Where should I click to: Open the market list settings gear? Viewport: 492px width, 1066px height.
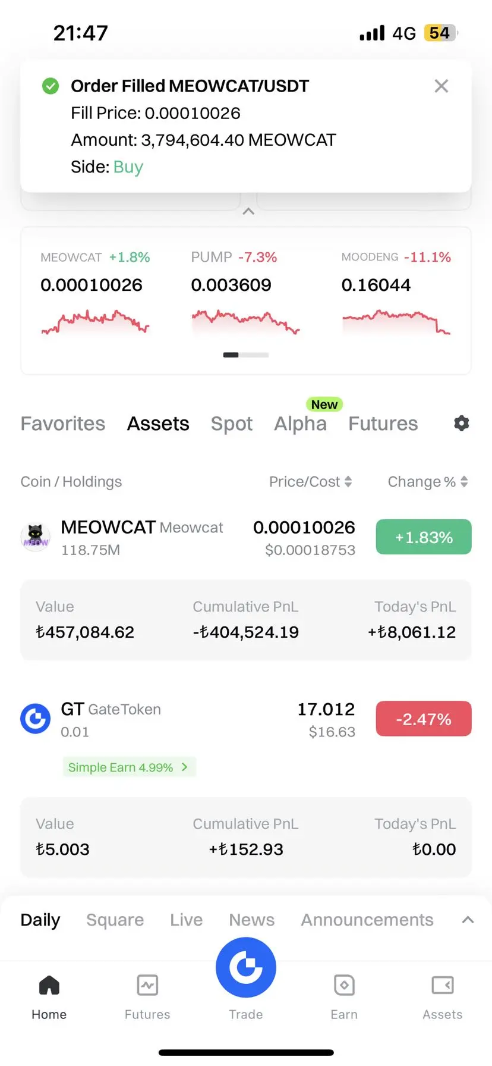[x=462, y=423]
